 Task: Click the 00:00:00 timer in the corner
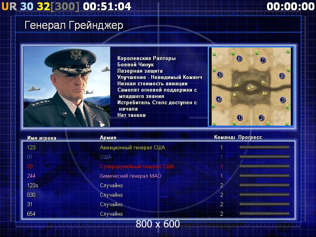290,6
